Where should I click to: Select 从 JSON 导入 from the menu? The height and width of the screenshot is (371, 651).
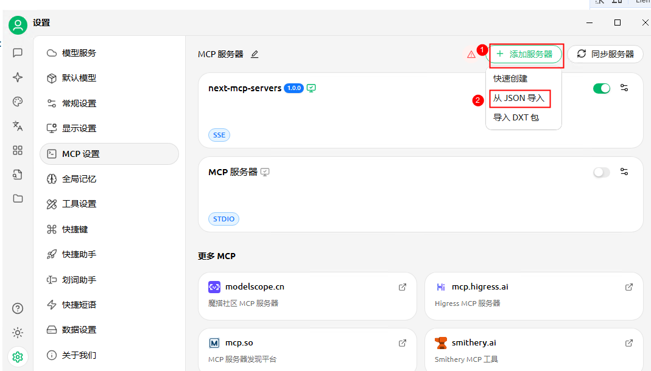(x=524, y=99)
